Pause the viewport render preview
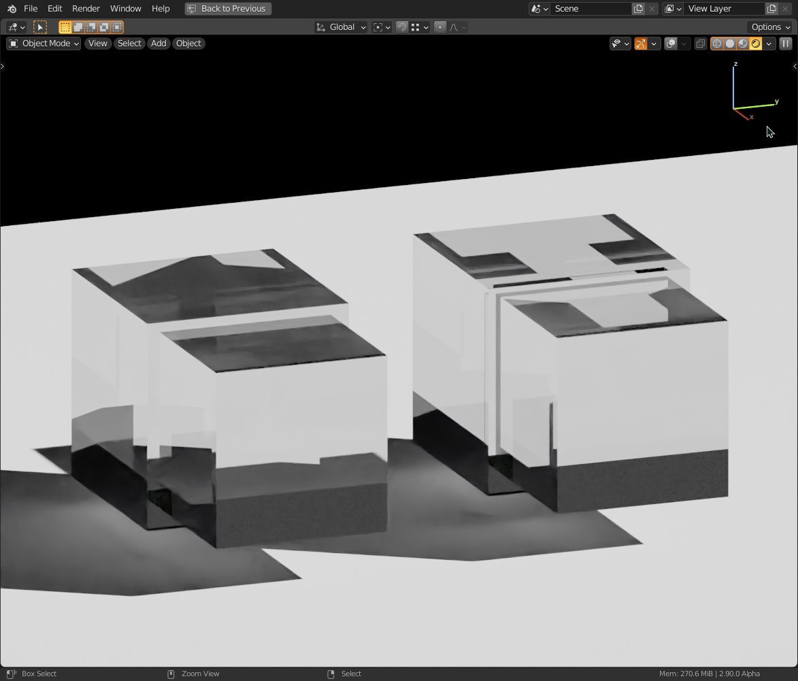 785,44
